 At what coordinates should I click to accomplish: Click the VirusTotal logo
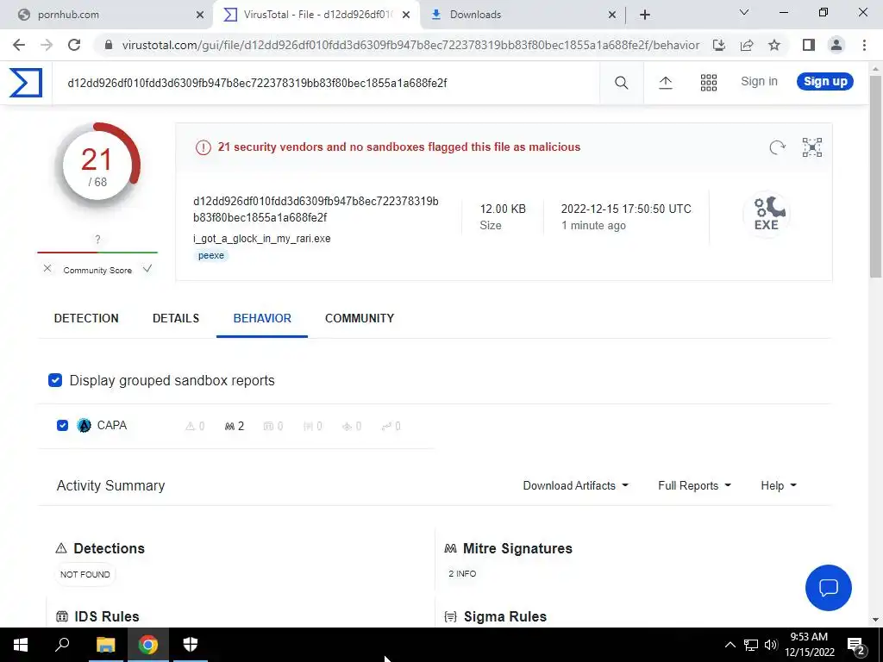tap(25, 83)
